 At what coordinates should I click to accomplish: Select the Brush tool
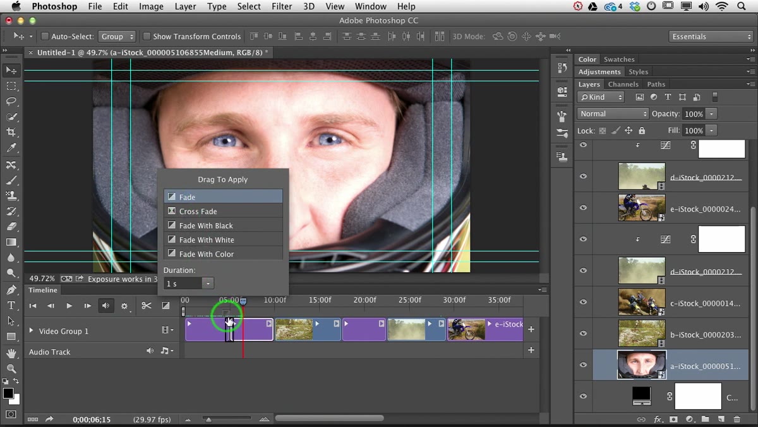click(11, 180)
